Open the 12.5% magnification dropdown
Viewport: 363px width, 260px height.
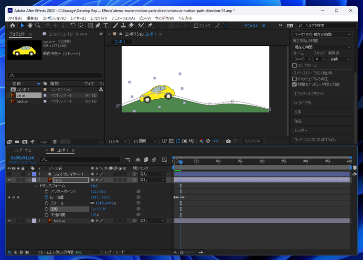click(117, 141)
